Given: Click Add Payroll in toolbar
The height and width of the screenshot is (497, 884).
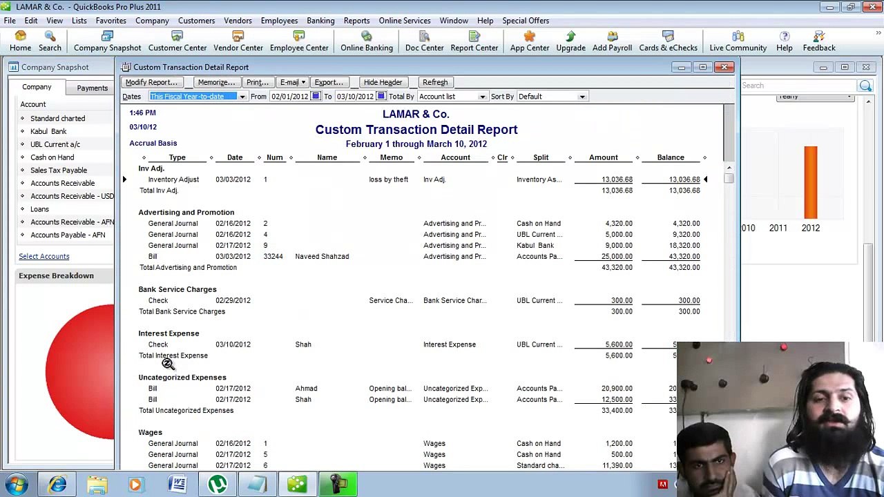Looking at the screenshot, I should (x=612, y=41).
